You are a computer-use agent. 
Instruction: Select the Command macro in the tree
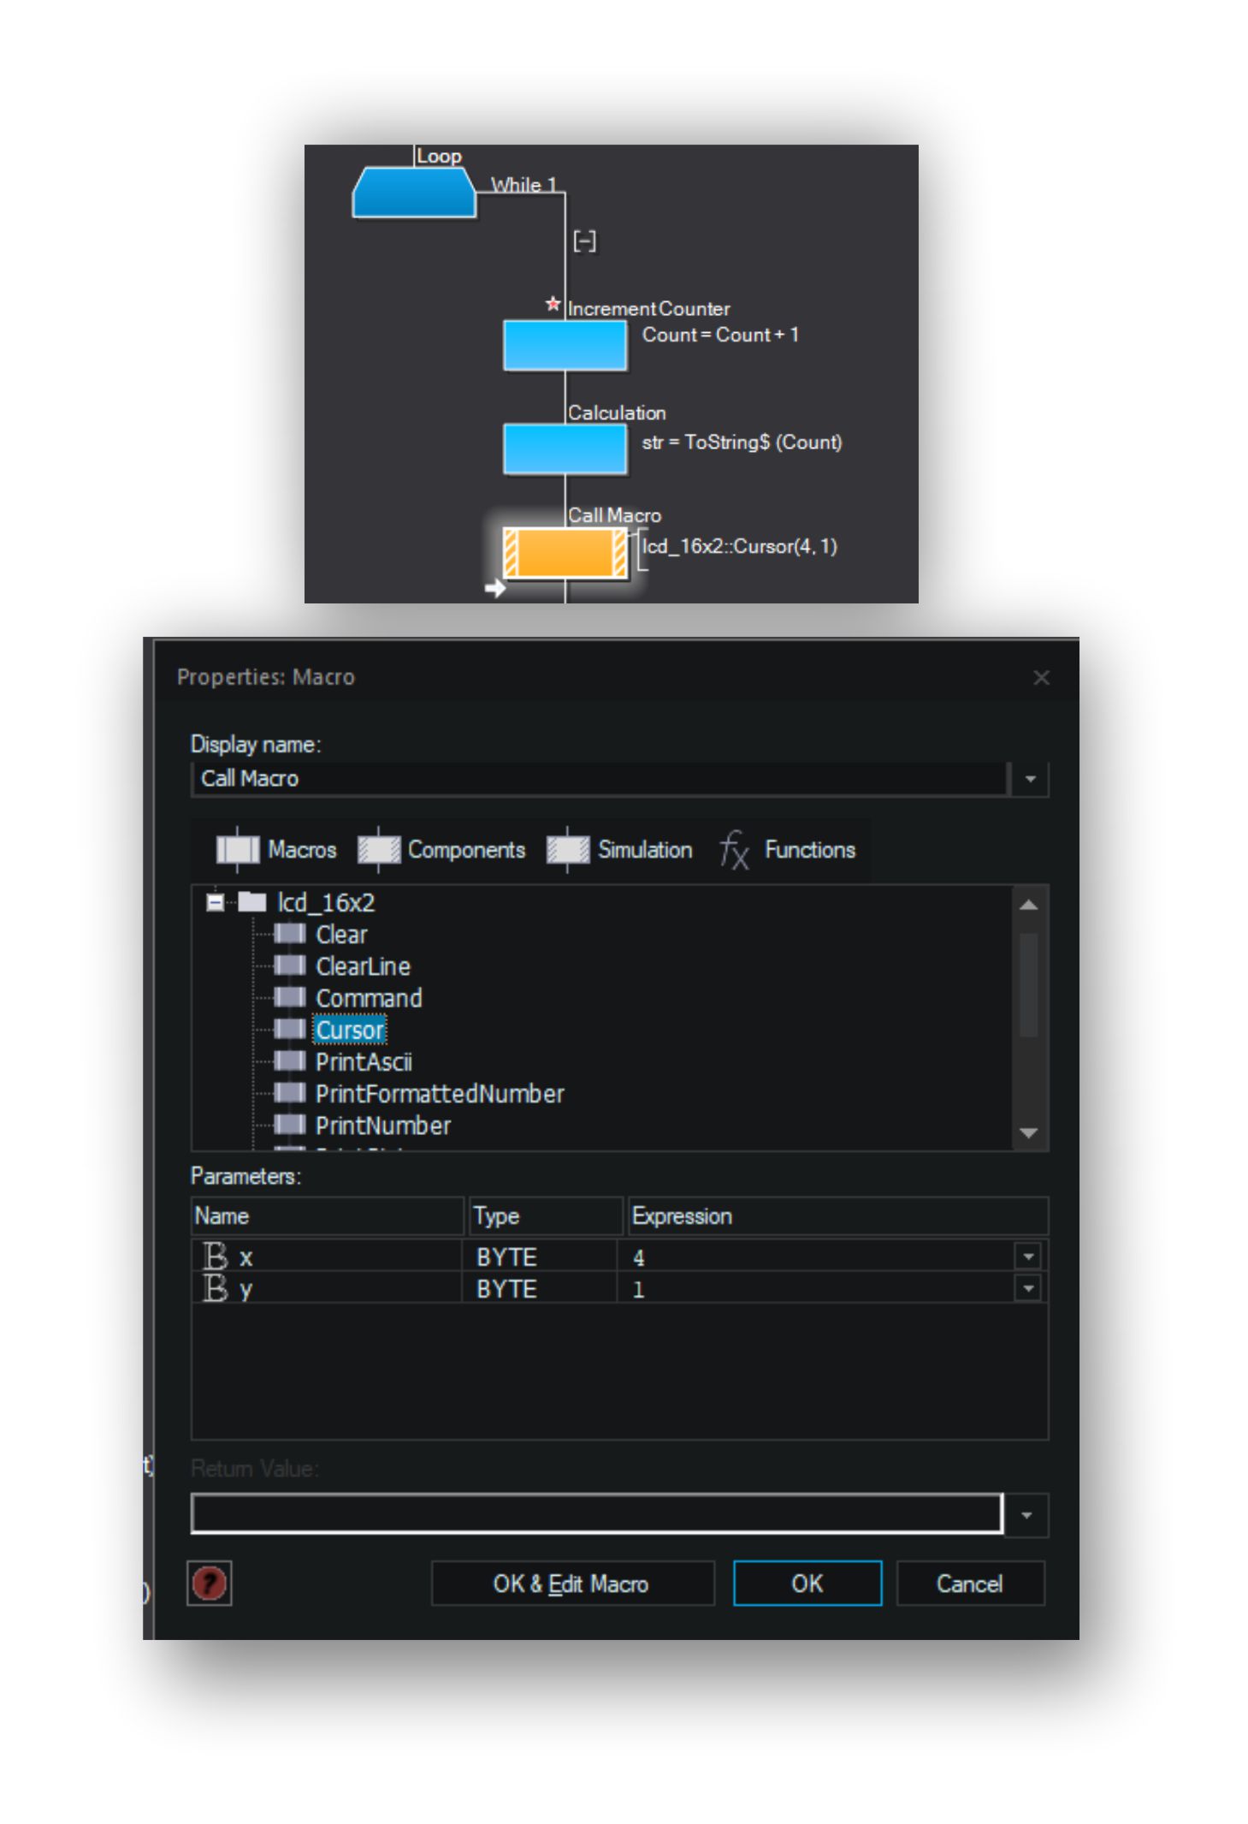[369, 997]
